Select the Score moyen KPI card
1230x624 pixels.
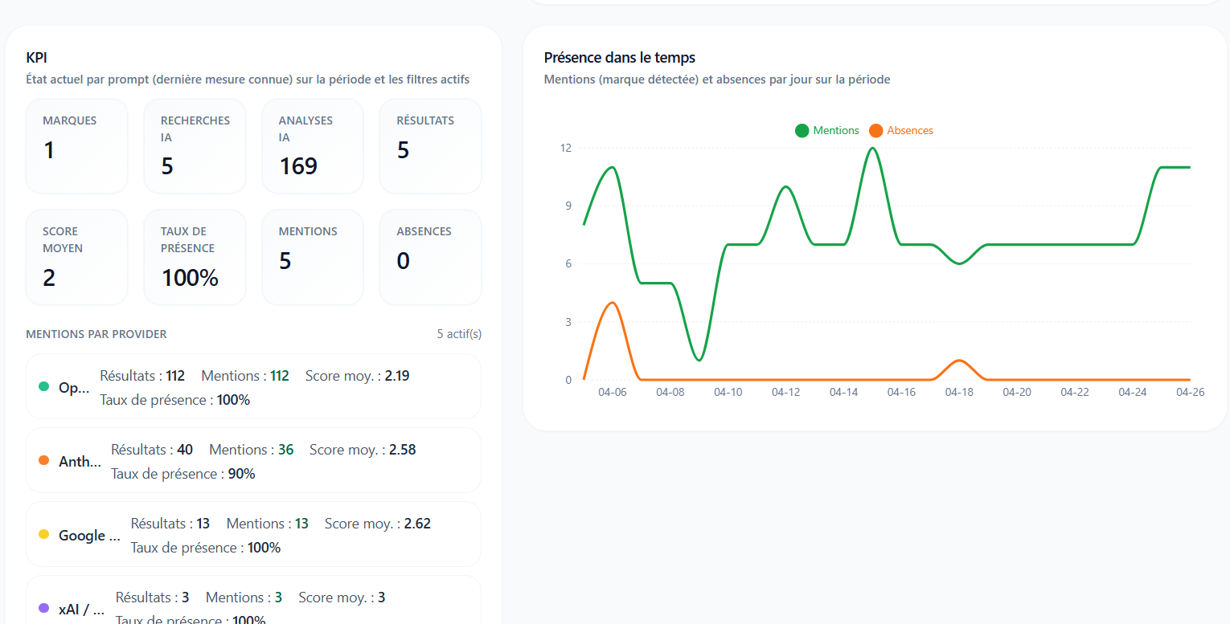[76, 257]
